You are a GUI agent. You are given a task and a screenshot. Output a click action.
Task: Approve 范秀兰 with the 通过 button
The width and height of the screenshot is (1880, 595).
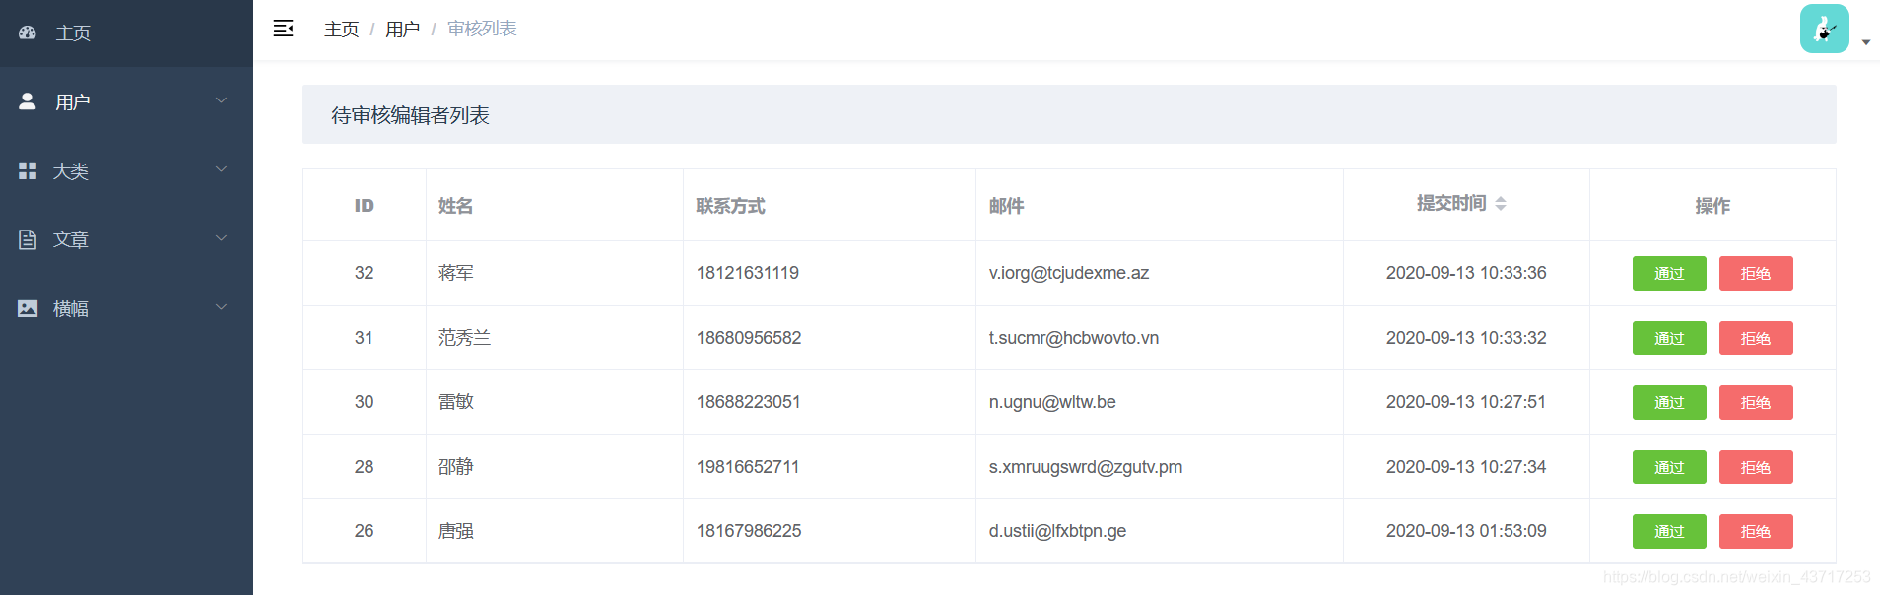coord(1669,338)
